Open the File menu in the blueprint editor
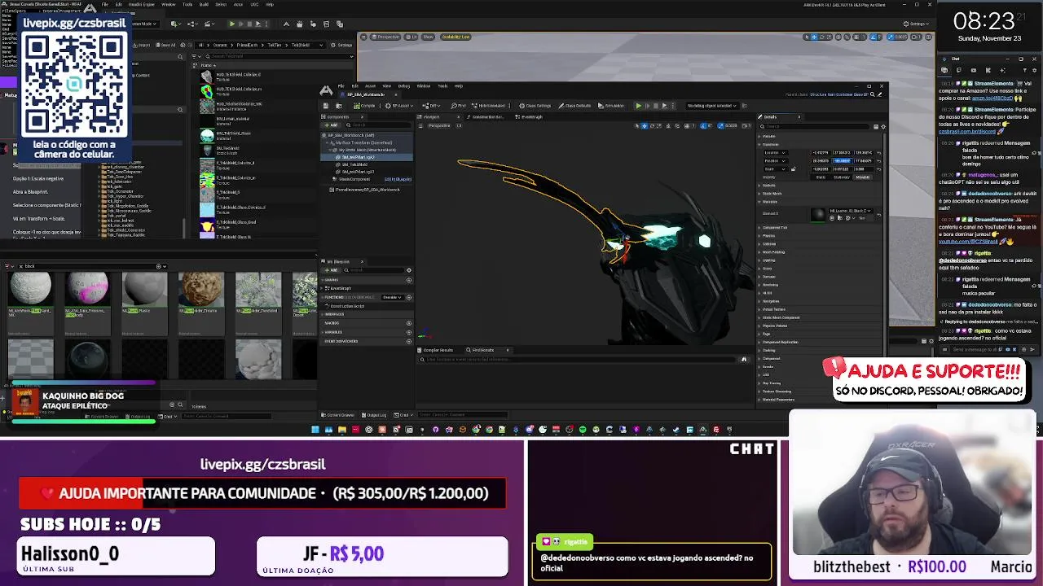Image resolution: width=1043 pixels, height=586 pixels. click(x=341, y=85)
